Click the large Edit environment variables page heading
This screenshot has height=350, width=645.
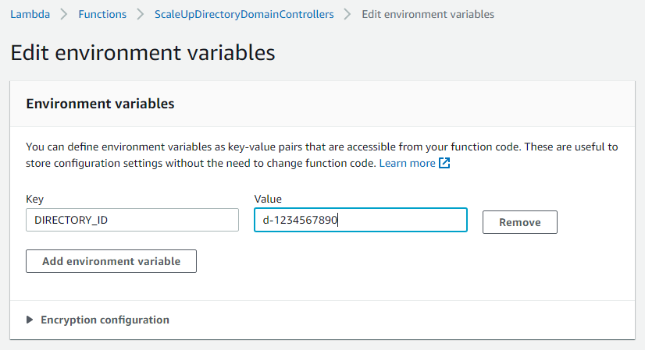pos(143,53)
